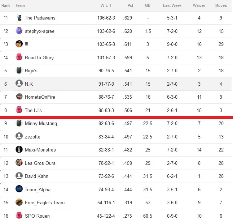
Task: Click The Padawans team avatar icon
Action: (19, 18)
